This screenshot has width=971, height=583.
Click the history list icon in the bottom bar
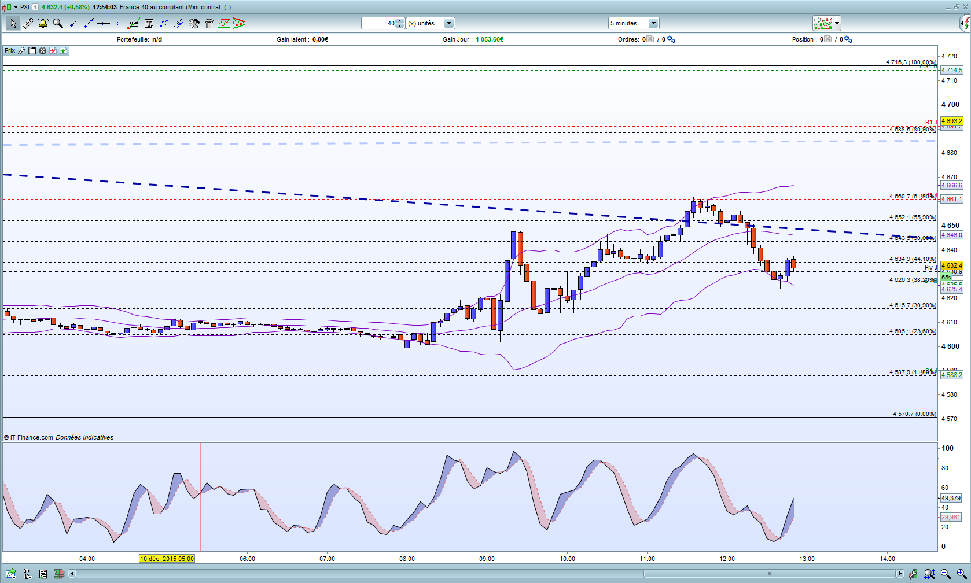[43, 574]
